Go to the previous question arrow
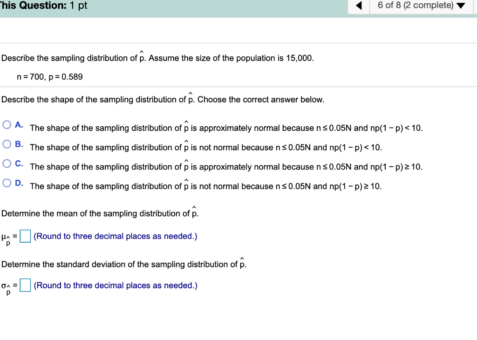 click(x=359, y=6)
